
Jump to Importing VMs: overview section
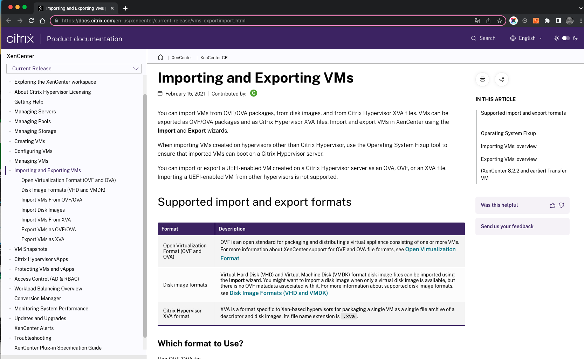(x=509, y=146)
